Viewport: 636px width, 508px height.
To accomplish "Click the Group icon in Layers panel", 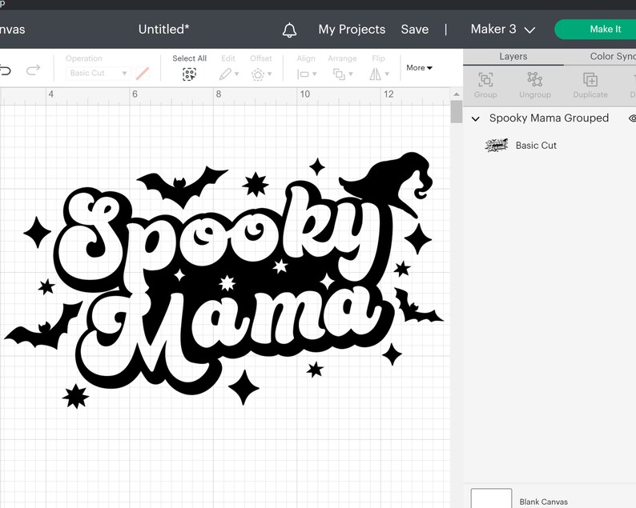I will (x=485, y=80).
